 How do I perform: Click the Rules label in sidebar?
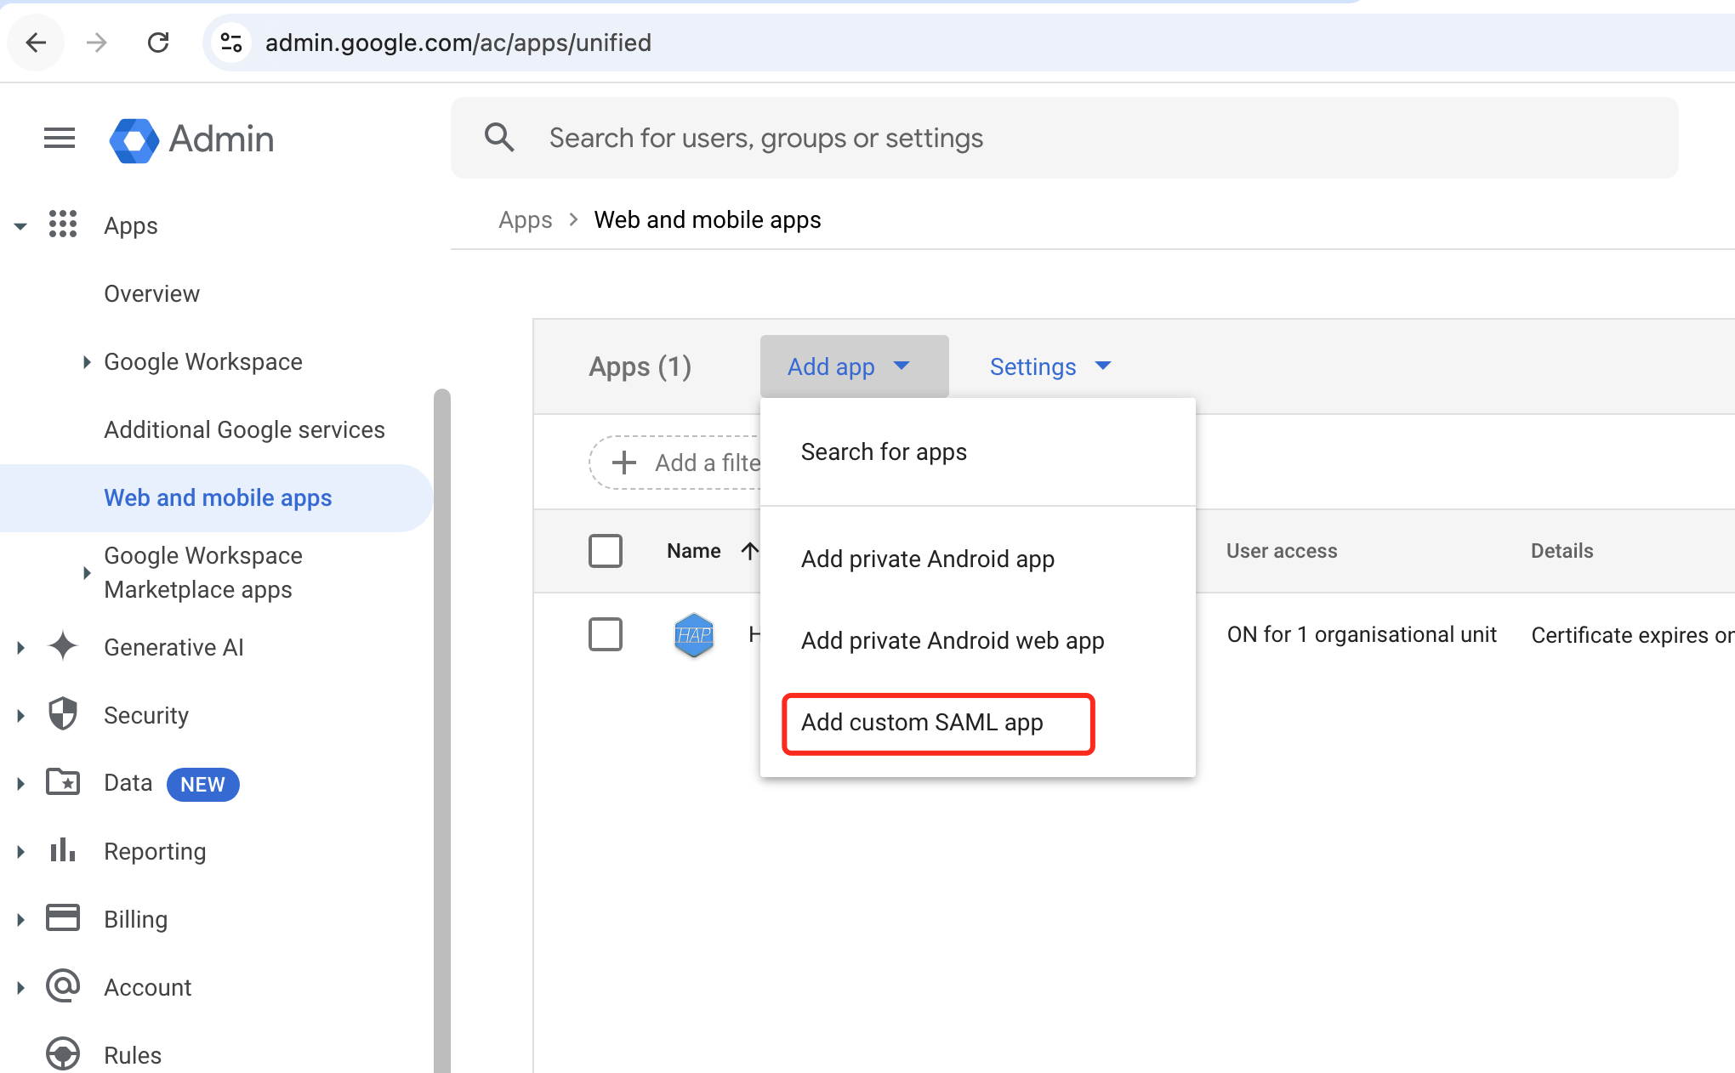pos(133,1055)
